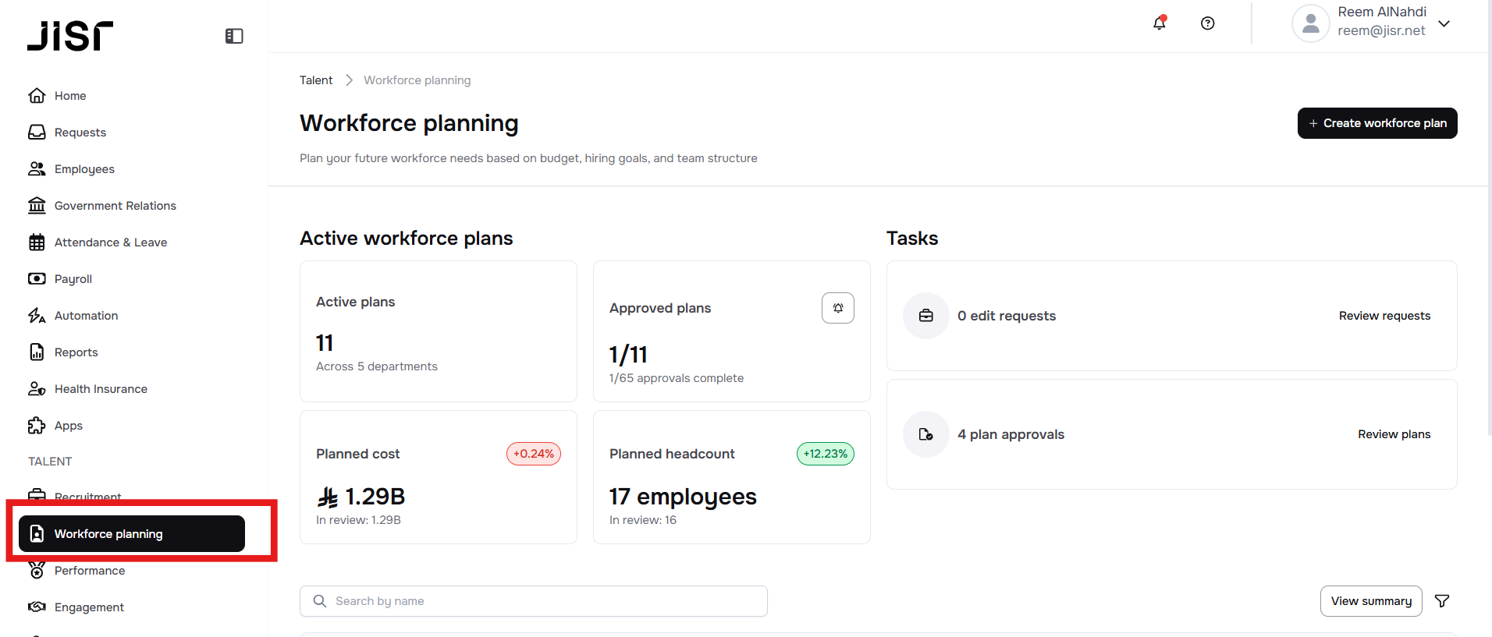
Task: Select Government Relations in sidebar
Action: 115,206
